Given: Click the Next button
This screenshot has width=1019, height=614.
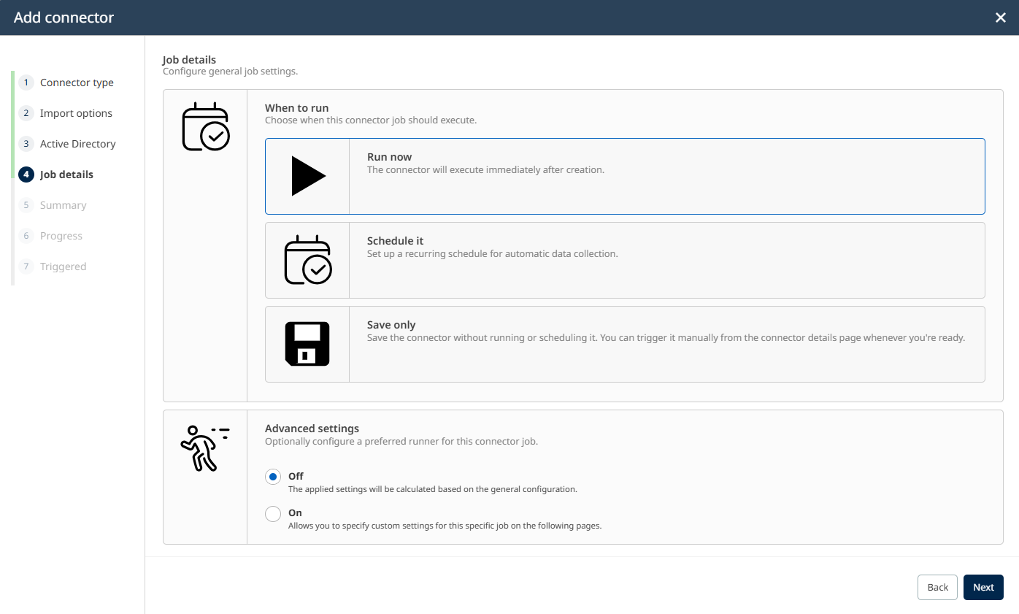Looking at the screenshot, I should (x=983, y=587).
